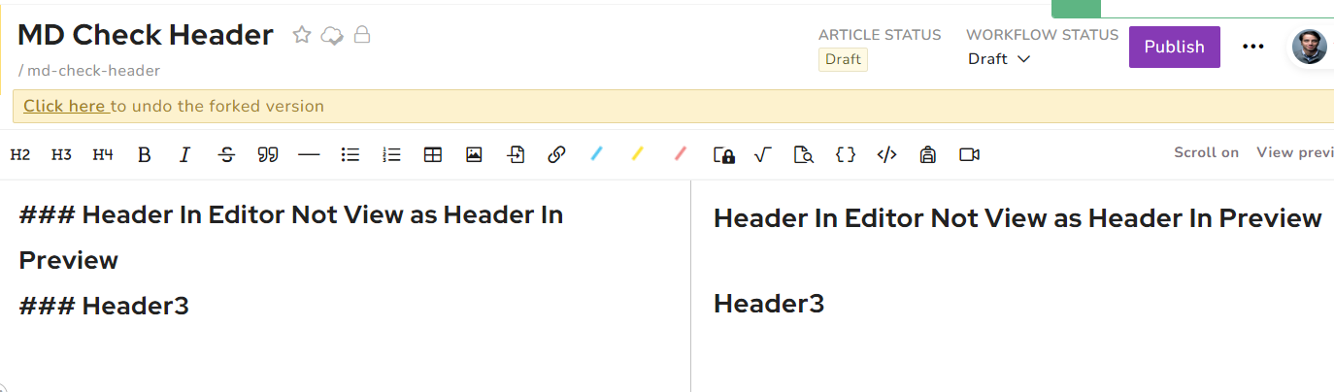Add a hyperlink with the link icon
The width and height of the screenshot is (1334, 392).
coord(556,154)
